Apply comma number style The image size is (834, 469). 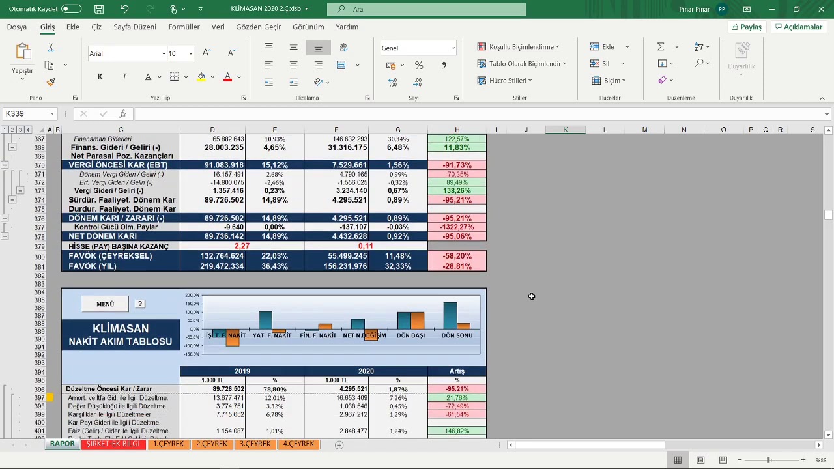[x=444, y=65]
